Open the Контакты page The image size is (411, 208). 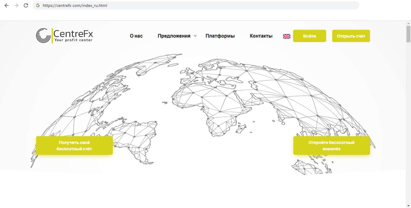pos(261,36)
